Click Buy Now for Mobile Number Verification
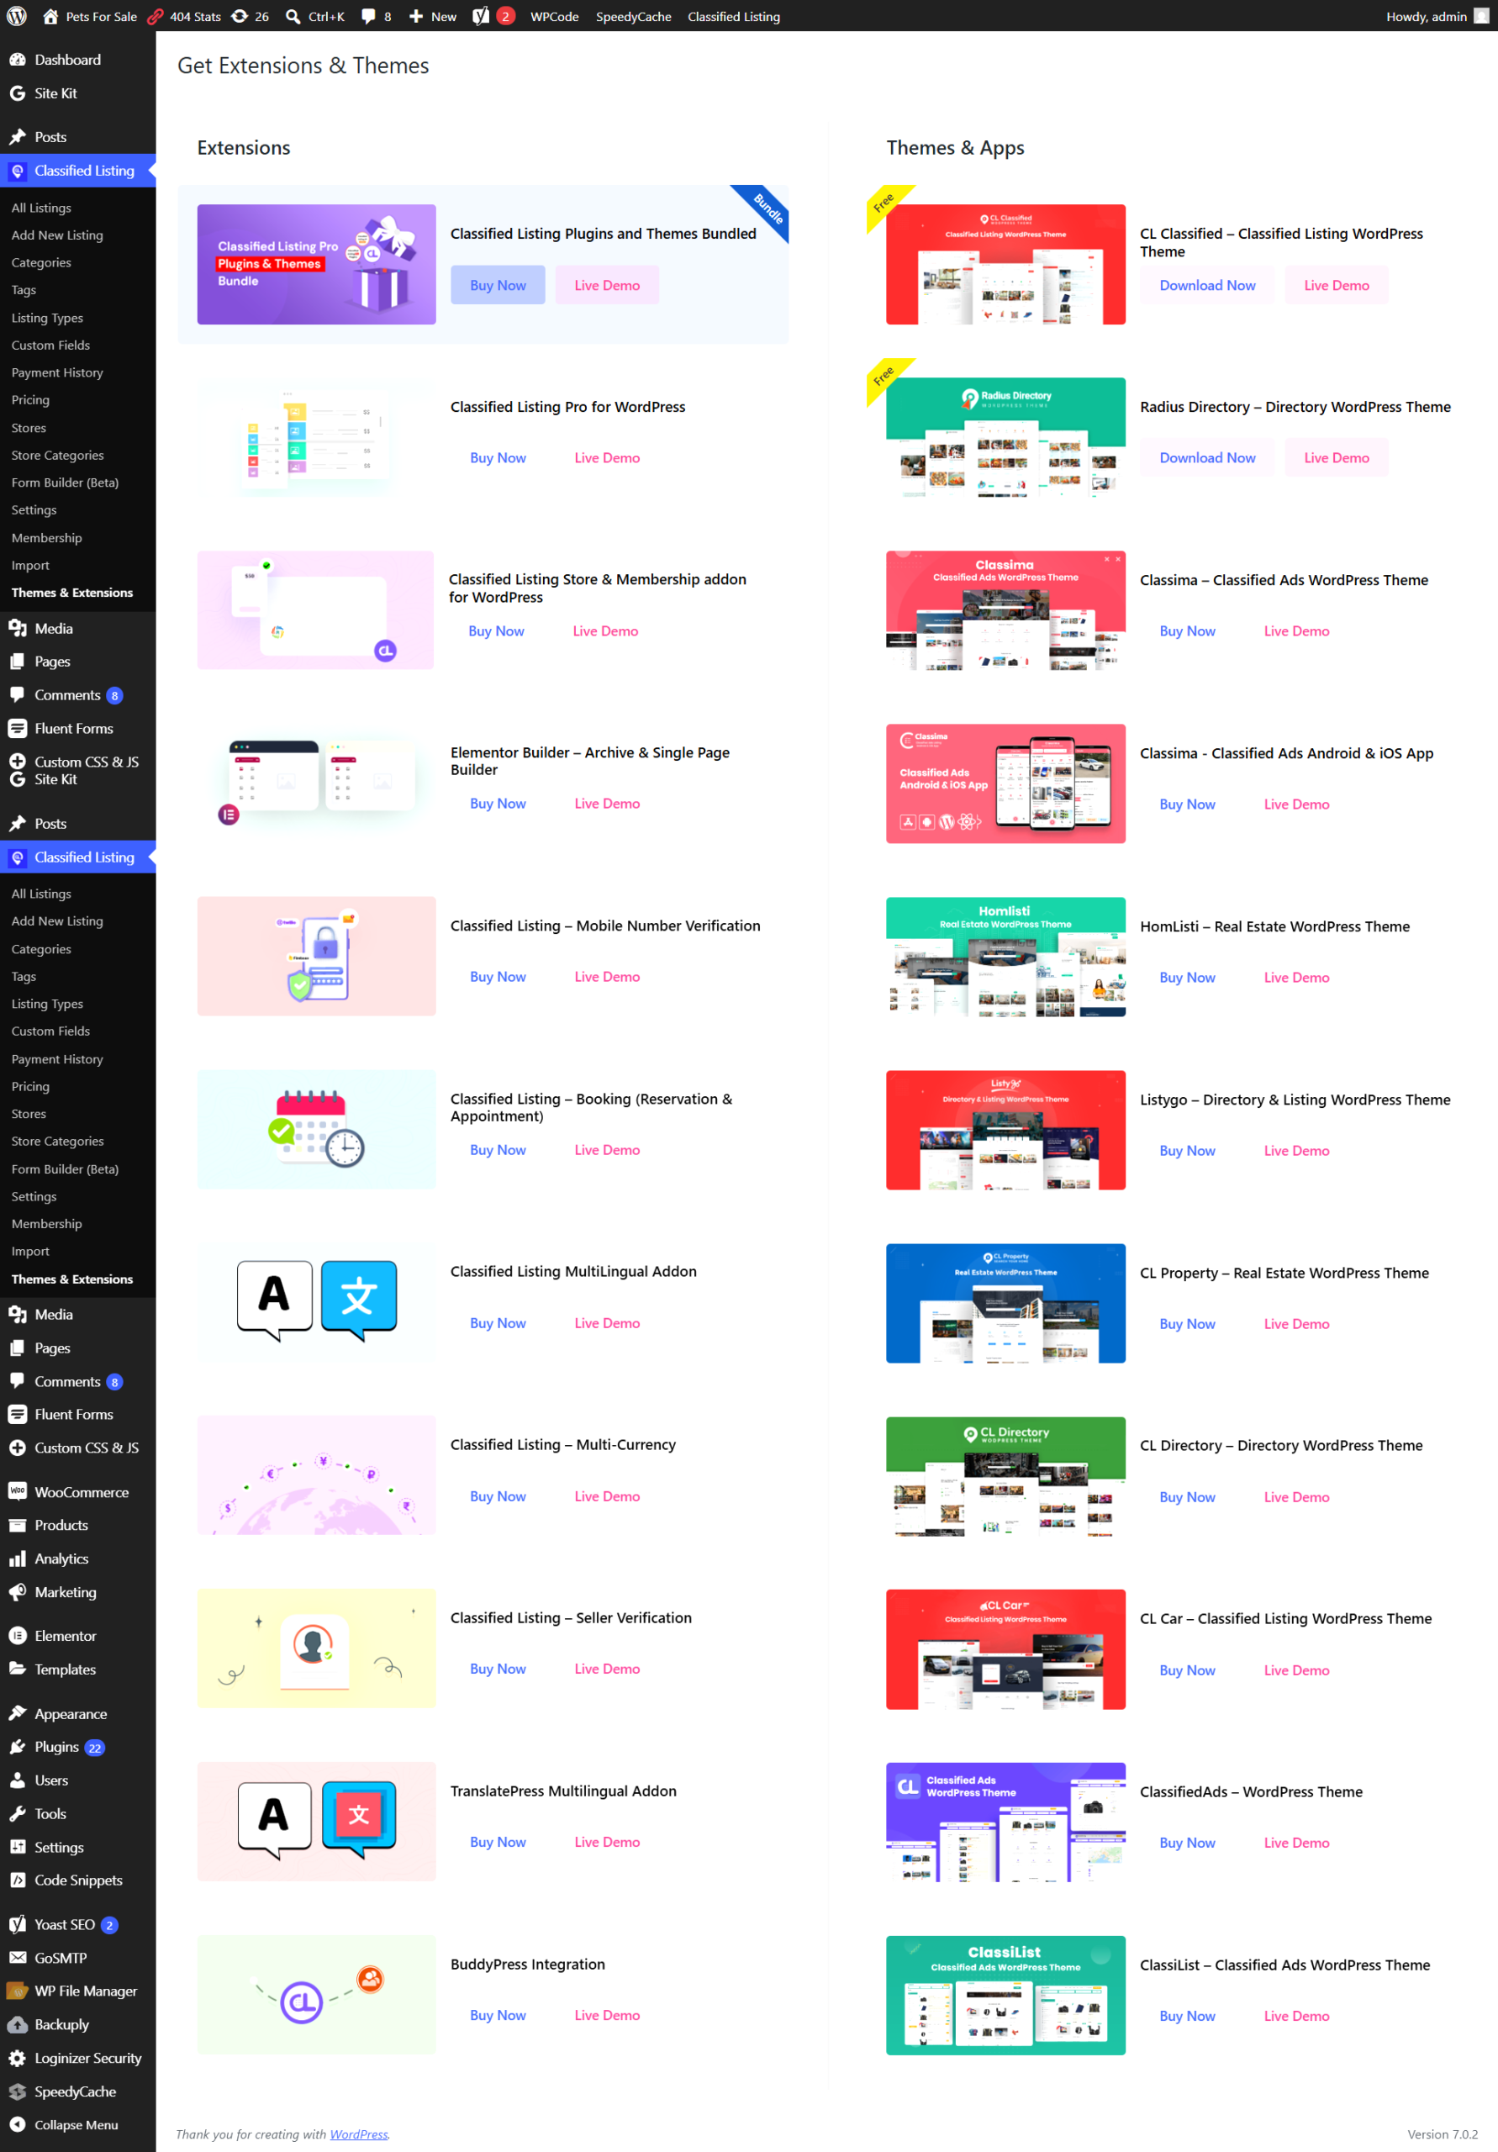Viewport: 1498px width, 2152px height. click(498, 977)
